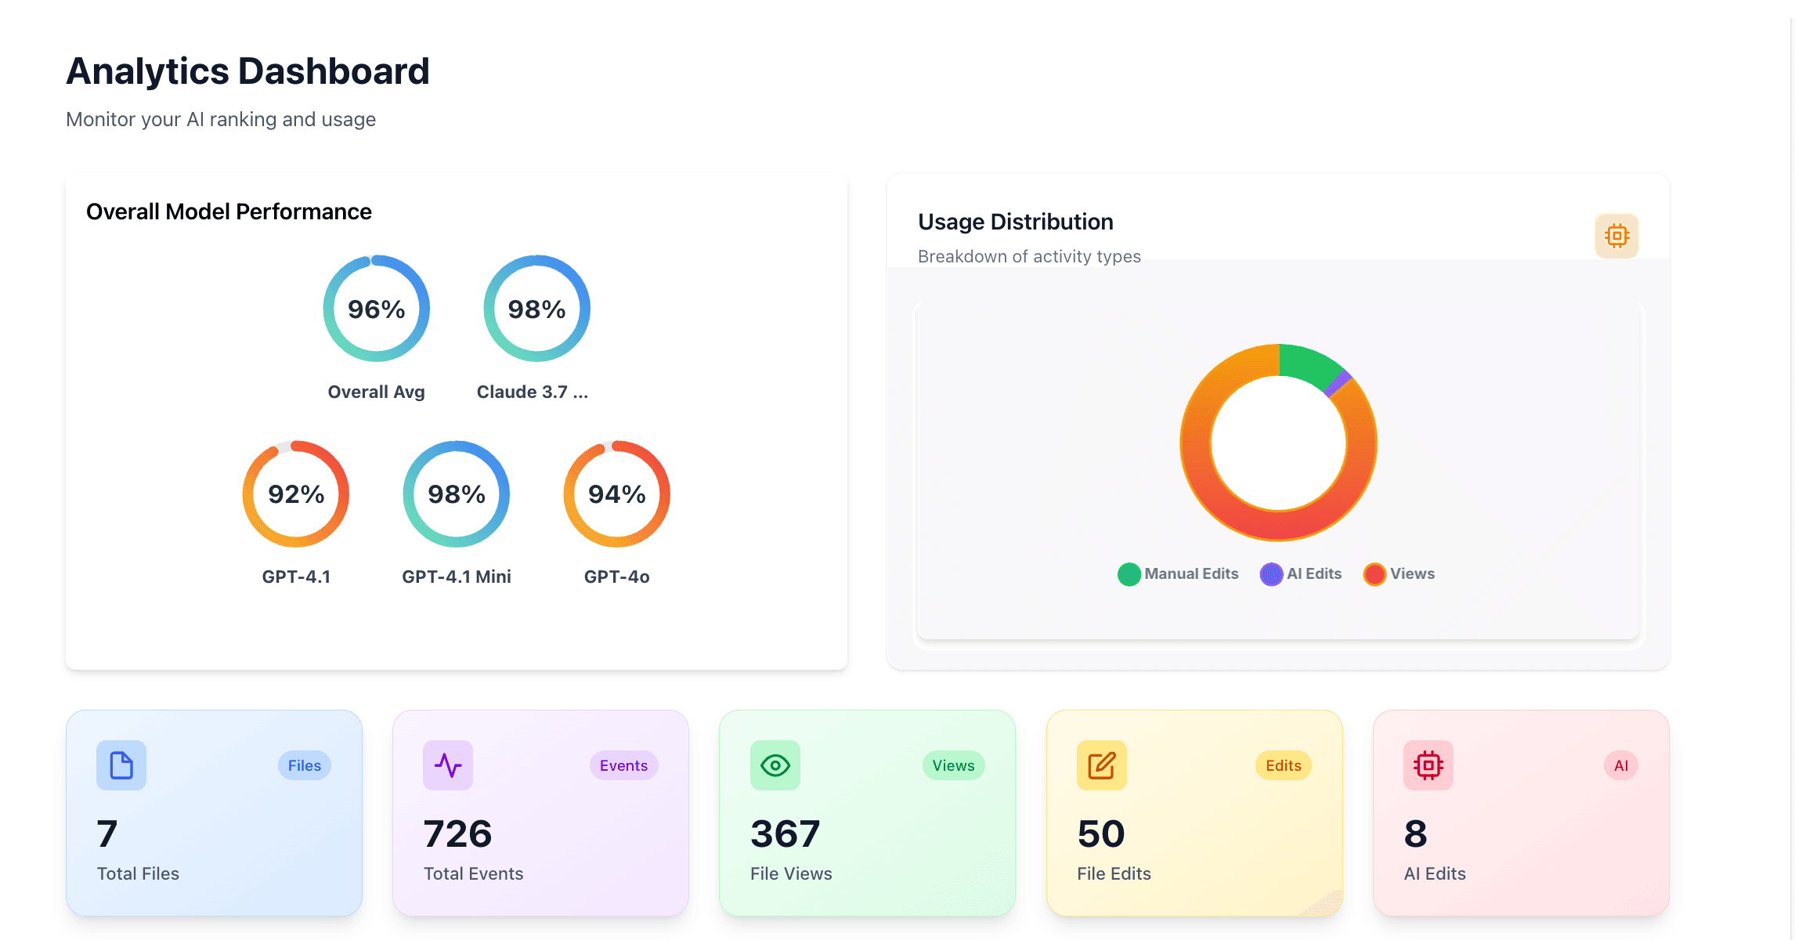
Task: Click the Files badge label
Action: coord(304,765)
